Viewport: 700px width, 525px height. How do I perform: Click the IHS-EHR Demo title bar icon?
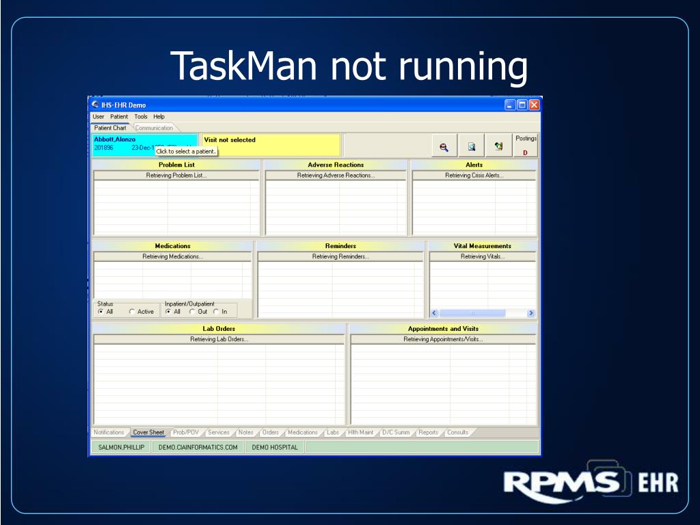pos(95,105)
